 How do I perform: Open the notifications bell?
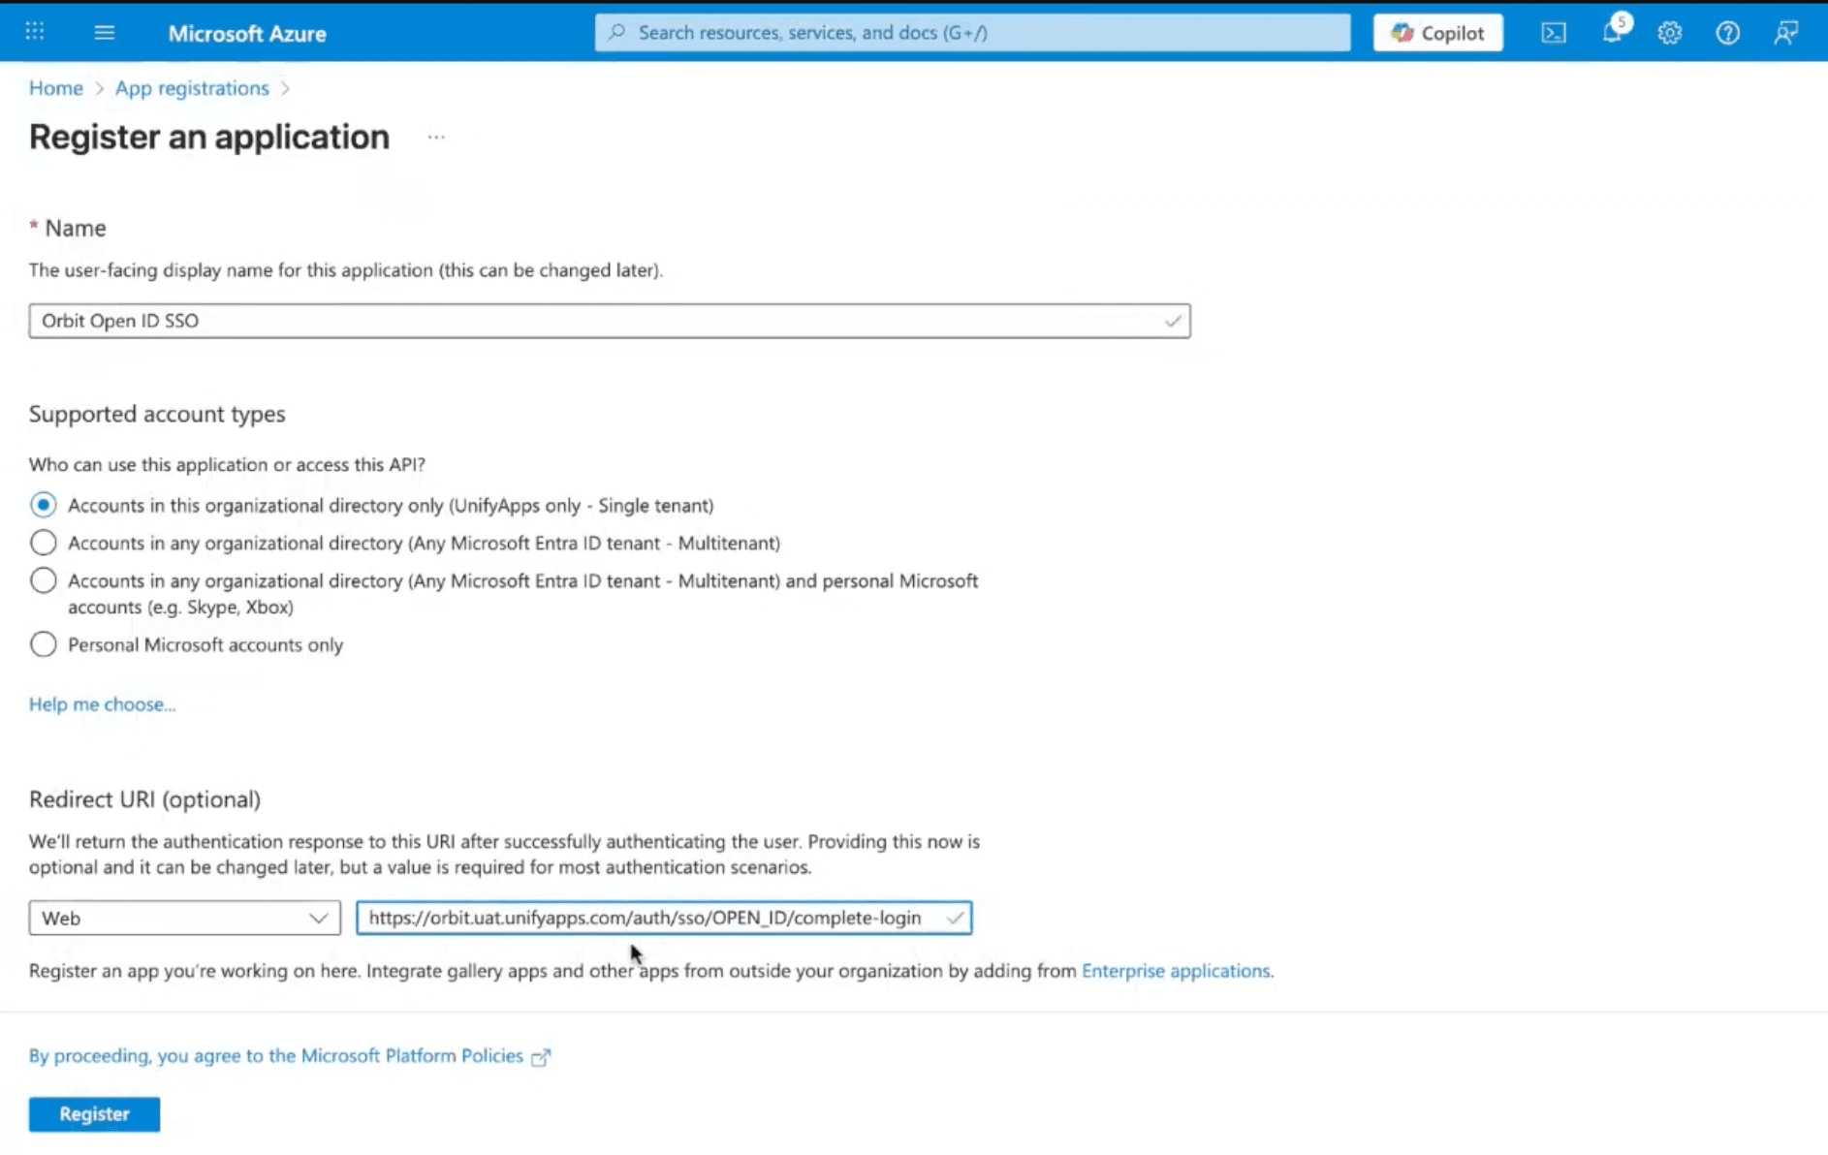[x=1613, y=32]
